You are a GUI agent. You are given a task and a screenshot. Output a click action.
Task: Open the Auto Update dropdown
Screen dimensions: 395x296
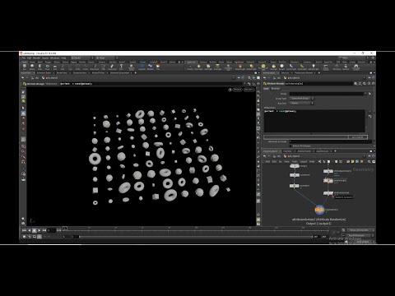coord(362,242)
